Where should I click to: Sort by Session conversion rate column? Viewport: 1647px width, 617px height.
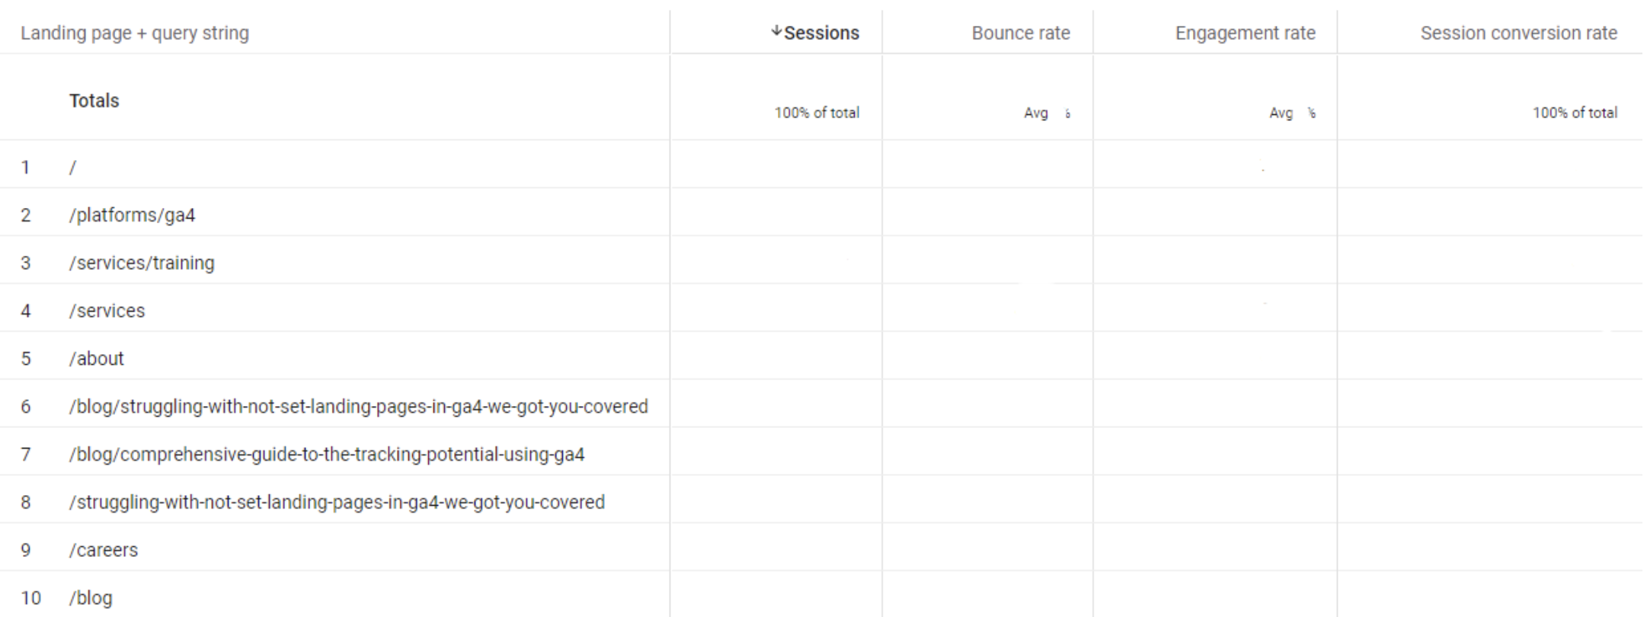tap(1518, 33)
